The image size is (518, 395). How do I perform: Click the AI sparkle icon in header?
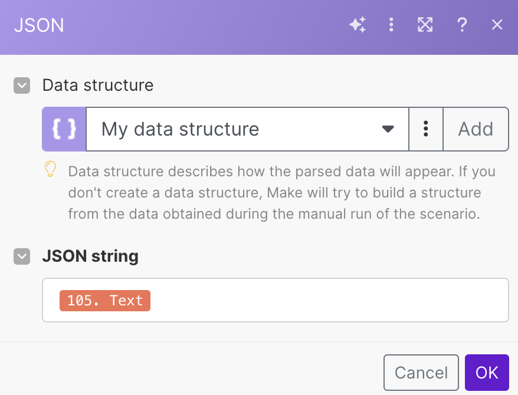[358, 25]
